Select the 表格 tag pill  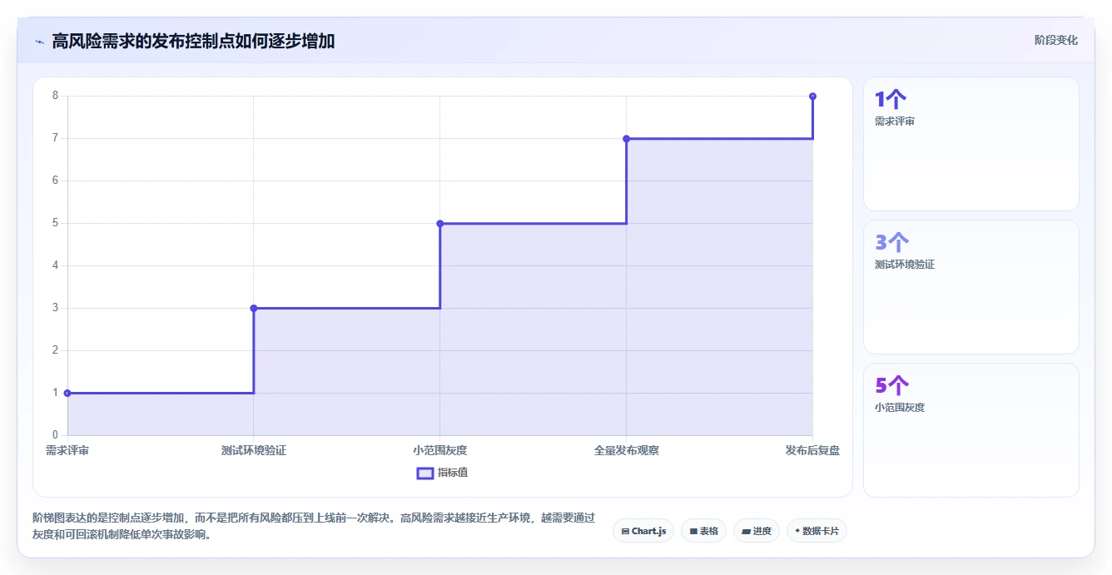pyautogui.click(x=703, y=531)
